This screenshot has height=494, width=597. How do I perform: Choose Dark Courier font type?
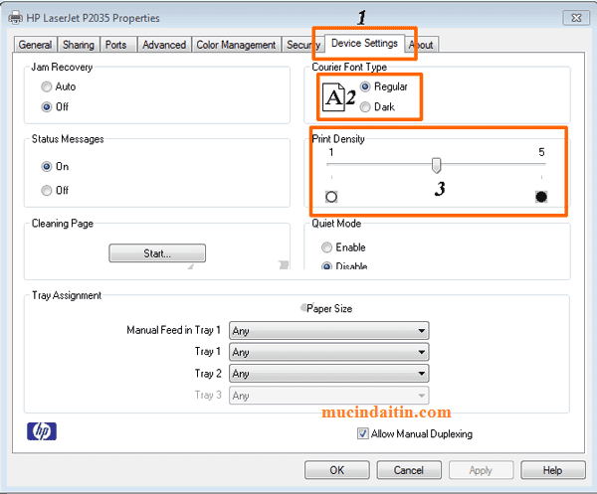tap(377, 107)
